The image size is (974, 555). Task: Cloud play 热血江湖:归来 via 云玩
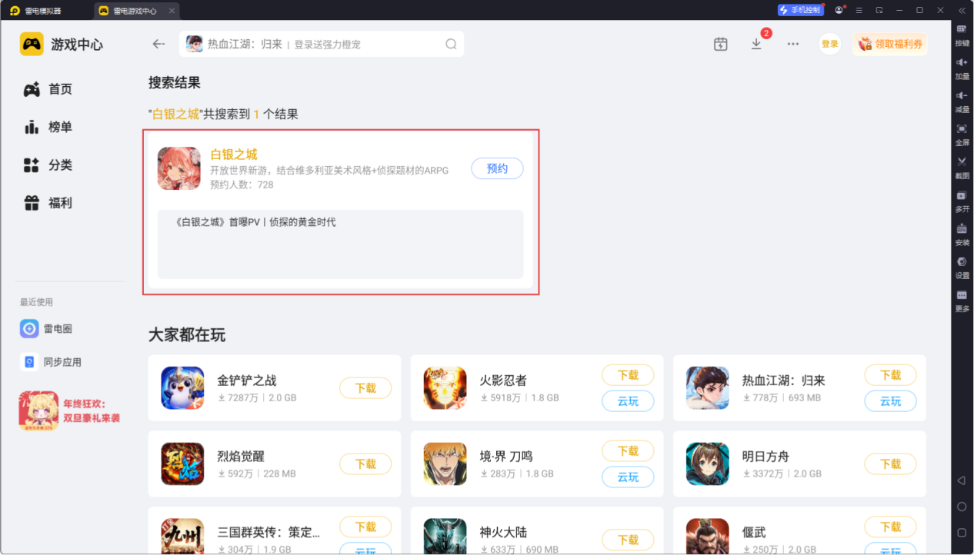[x=890, y=401]
